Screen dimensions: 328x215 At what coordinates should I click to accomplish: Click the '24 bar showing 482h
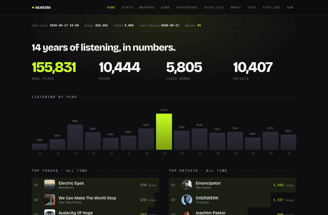pyautogui.click(x=253, y=144)
